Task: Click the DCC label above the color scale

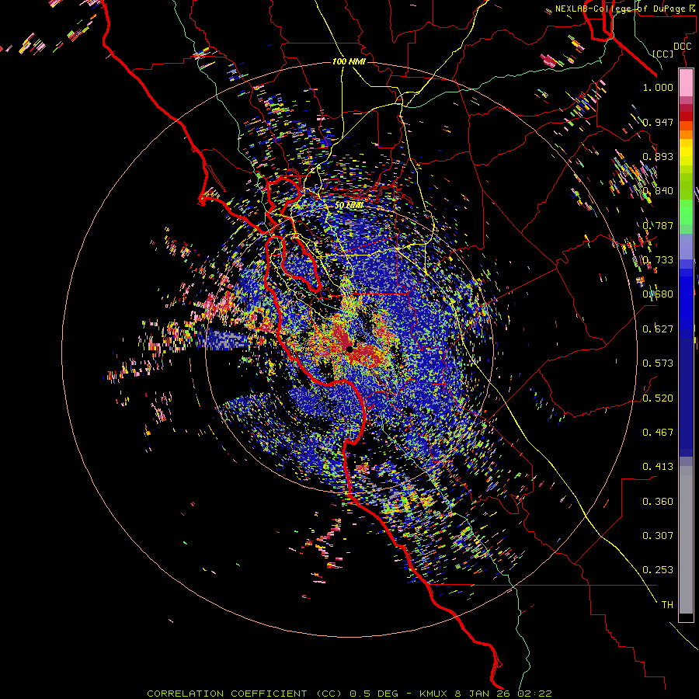Action: (x=682, y=47)
